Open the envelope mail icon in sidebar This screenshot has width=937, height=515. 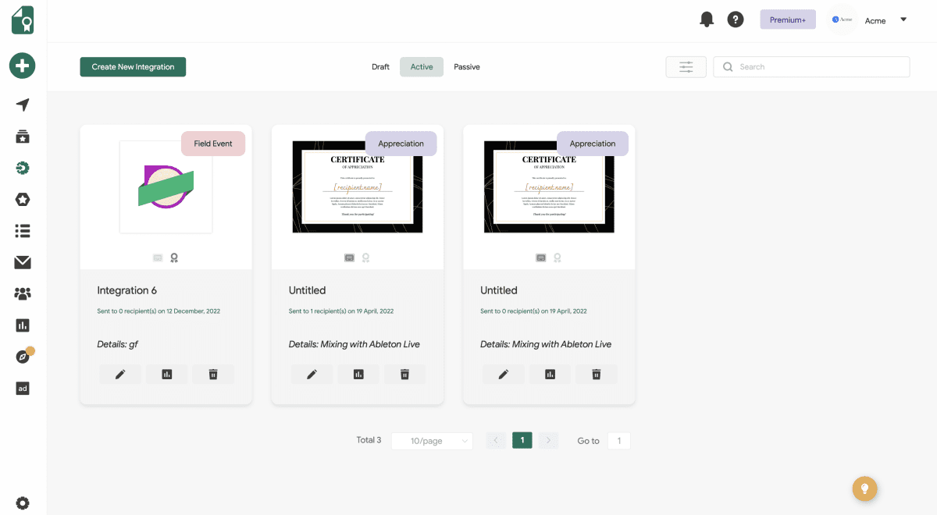point(22,262)
